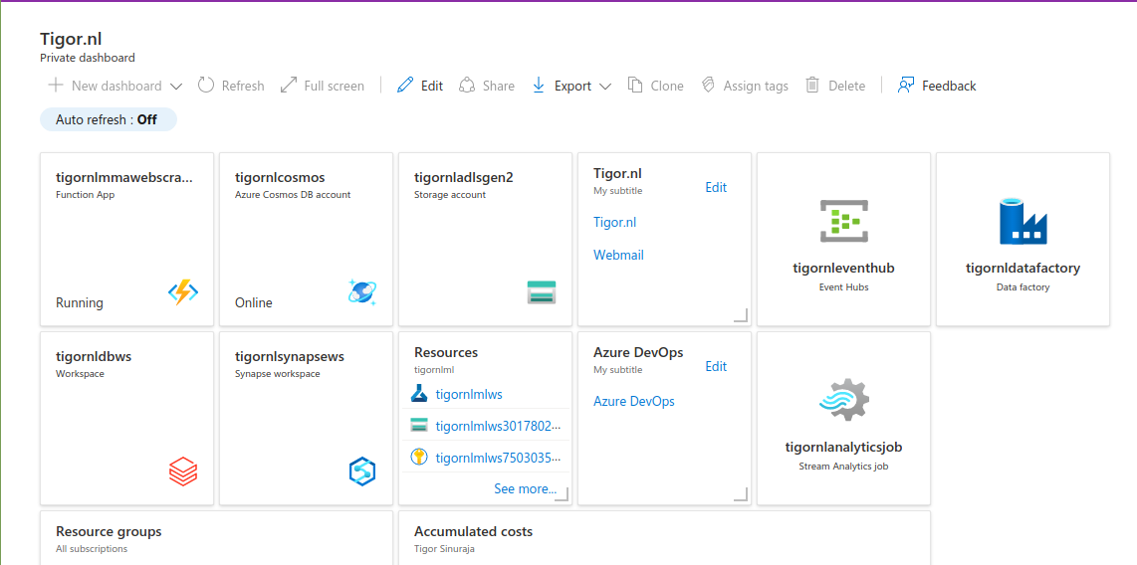Click the pencil Edit icon in toolbar
This screenshot has height=565, width=1137.
[x=405, y=86]
